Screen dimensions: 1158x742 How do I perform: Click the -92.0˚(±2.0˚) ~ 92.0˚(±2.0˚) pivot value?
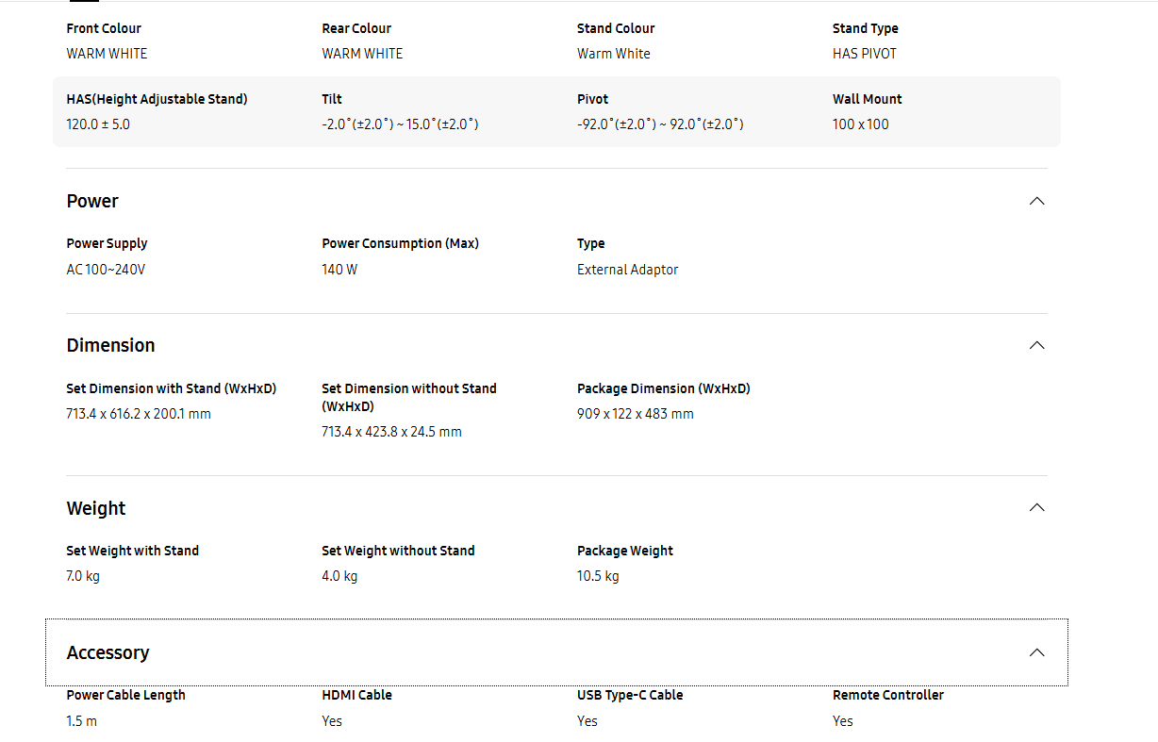click(660, 124)
